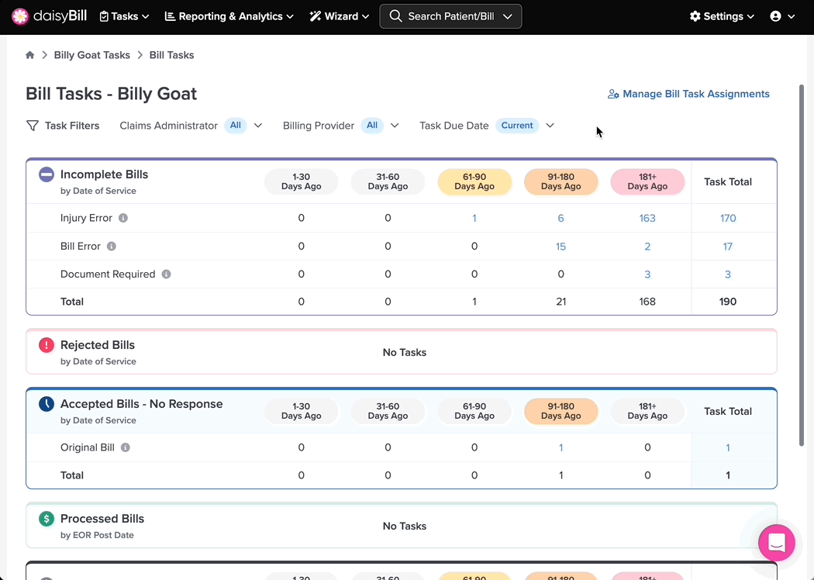Click the Document Required info icon
The height and width of the screenshot is (580, 814).
pos(166,274)
